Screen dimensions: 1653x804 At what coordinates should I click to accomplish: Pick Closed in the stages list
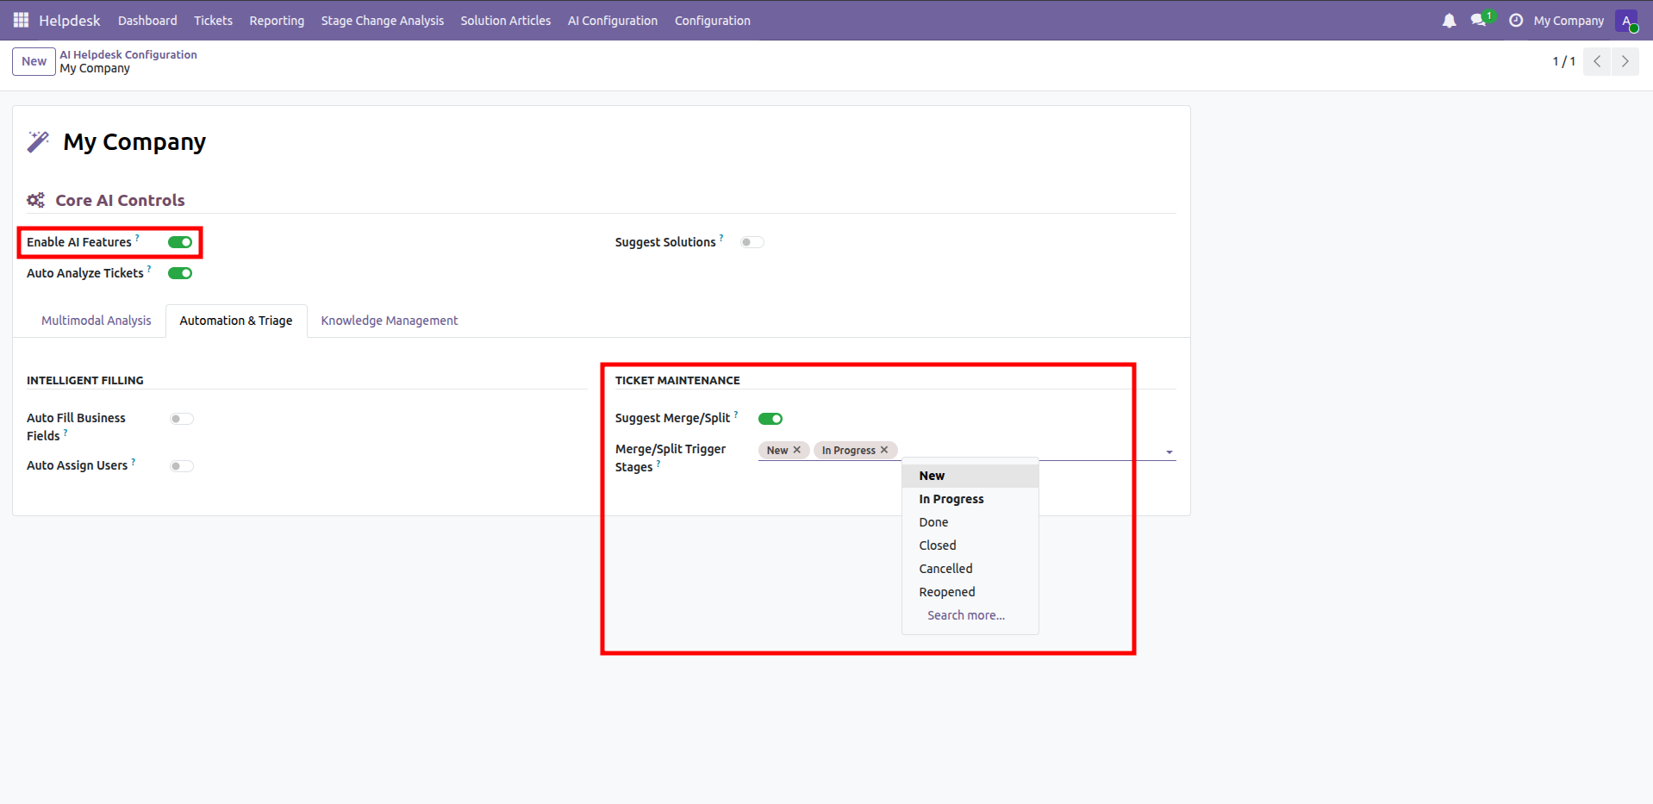970,545
